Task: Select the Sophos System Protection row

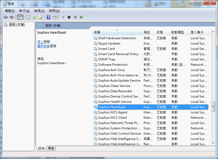Action: 151,128
